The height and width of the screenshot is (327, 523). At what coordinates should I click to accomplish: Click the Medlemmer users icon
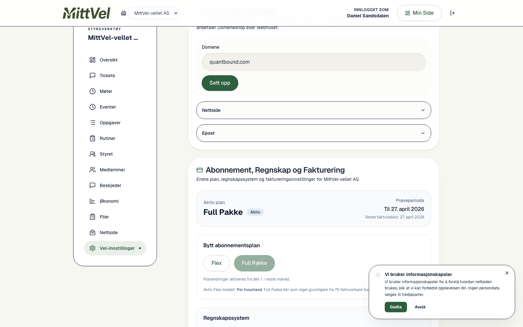[93, 170]
